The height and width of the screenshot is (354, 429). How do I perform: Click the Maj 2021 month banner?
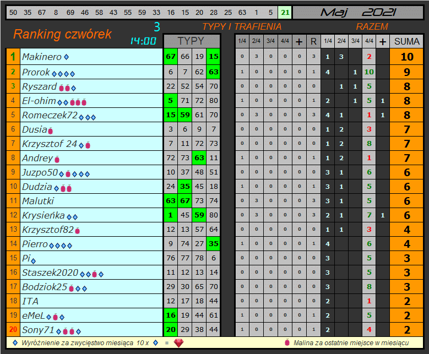358,12
